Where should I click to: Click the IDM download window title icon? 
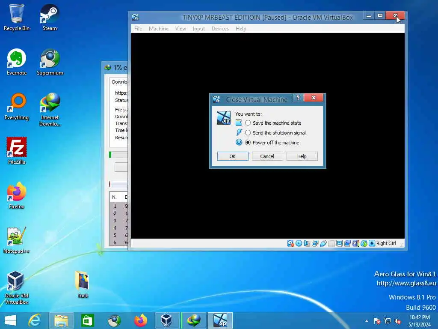(x=108, y=67)
